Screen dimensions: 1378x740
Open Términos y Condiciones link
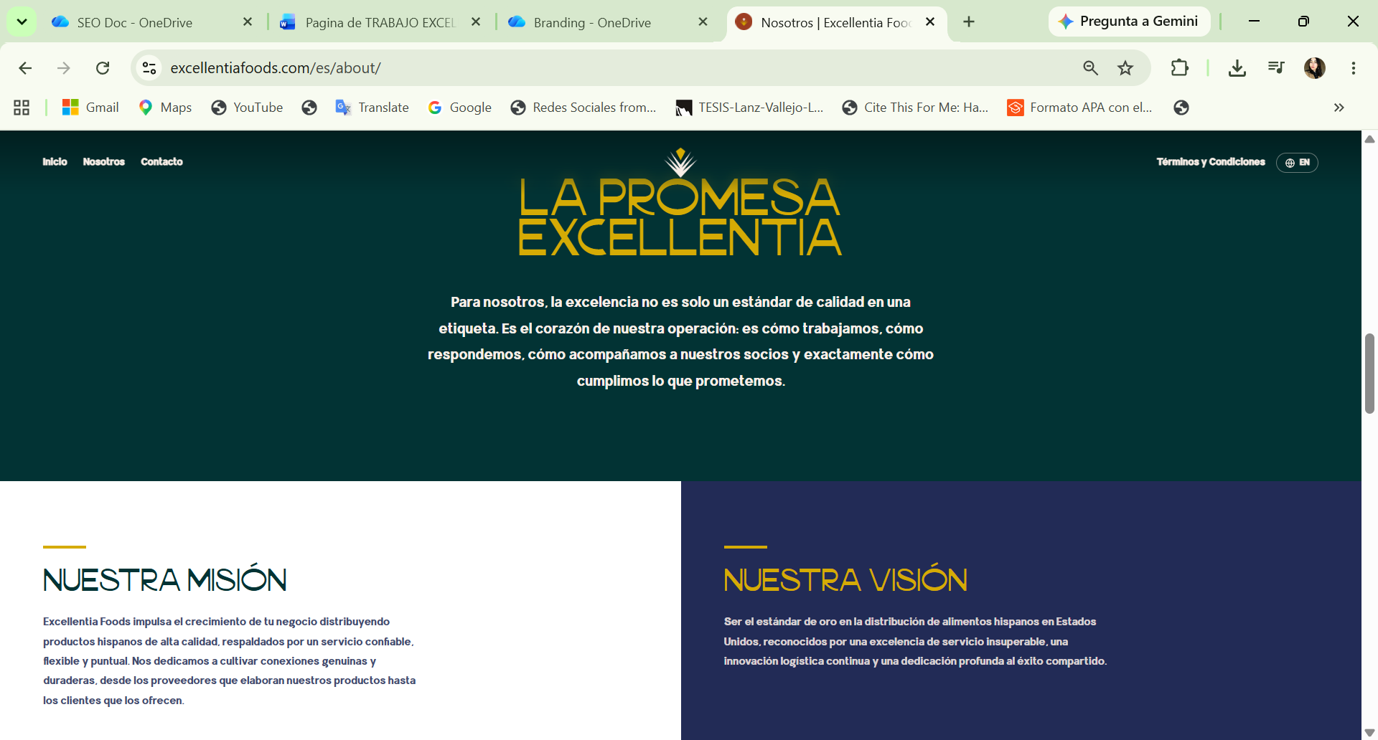tap(1211, 162)
